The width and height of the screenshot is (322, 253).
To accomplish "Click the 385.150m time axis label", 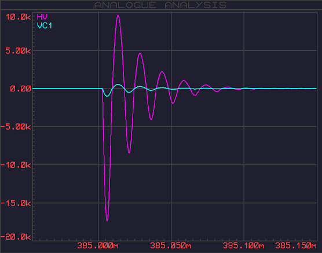I will (x=296, y=245).
